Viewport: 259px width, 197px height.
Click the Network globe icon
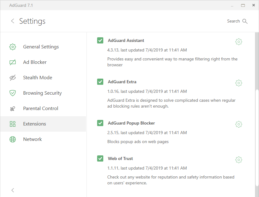(x=13, y=139)
